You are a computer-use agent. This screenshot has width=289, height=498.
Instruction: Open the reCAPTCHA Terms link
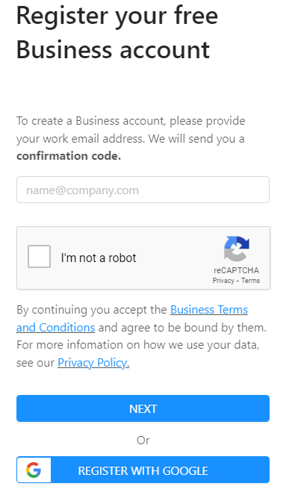[250, 281]
